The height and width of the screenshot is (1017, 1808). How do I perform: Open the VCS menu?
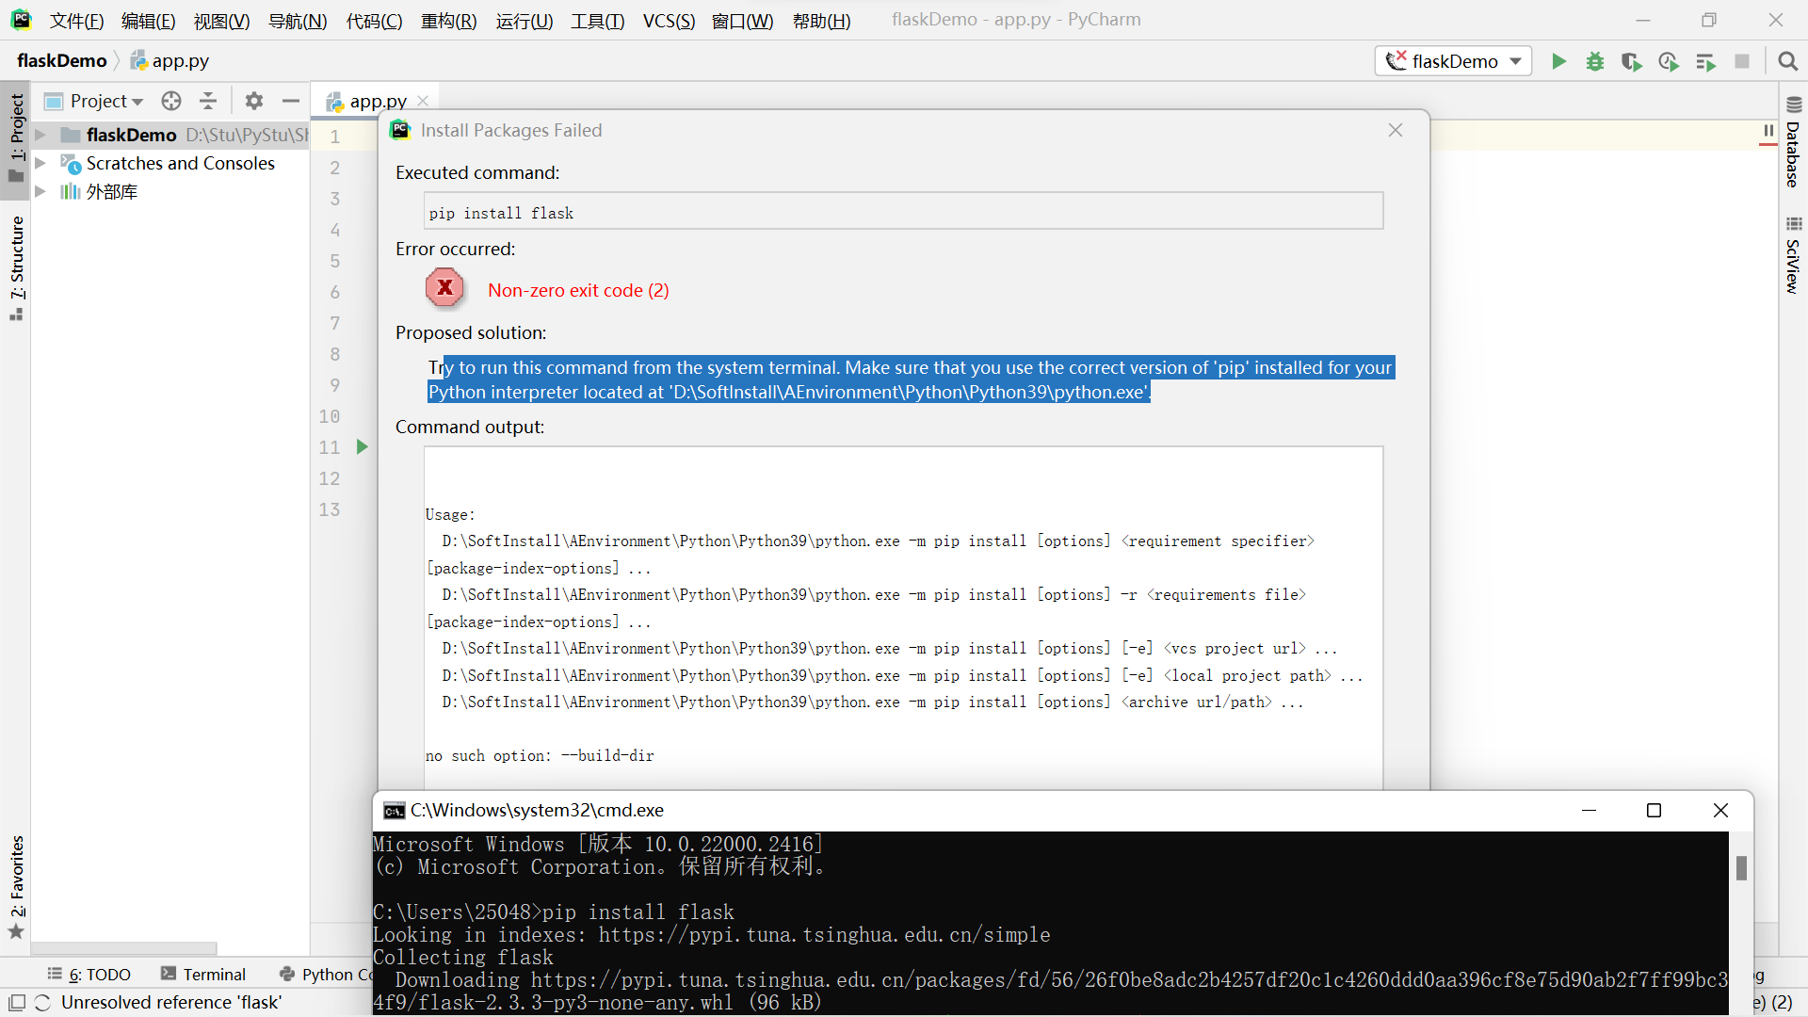[668, 20]
